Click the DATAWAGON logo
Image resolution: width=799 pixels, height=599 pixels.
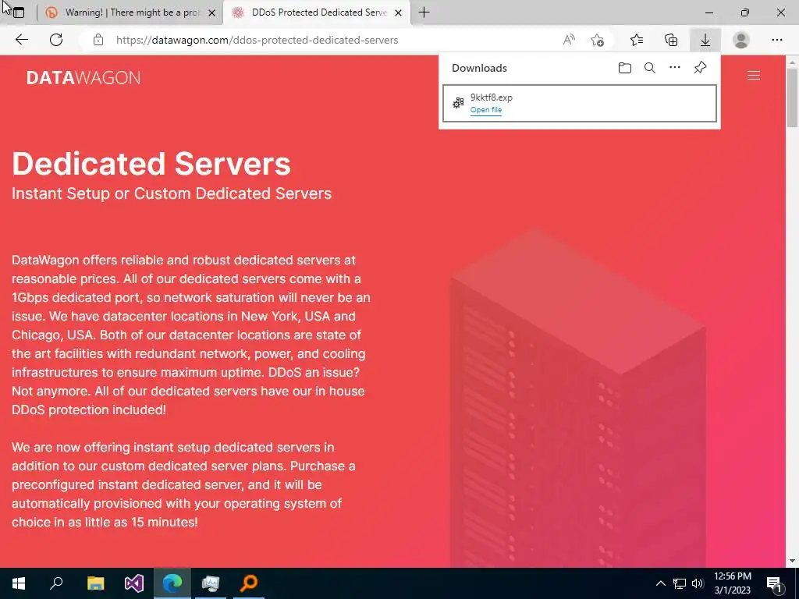(83, 77)
